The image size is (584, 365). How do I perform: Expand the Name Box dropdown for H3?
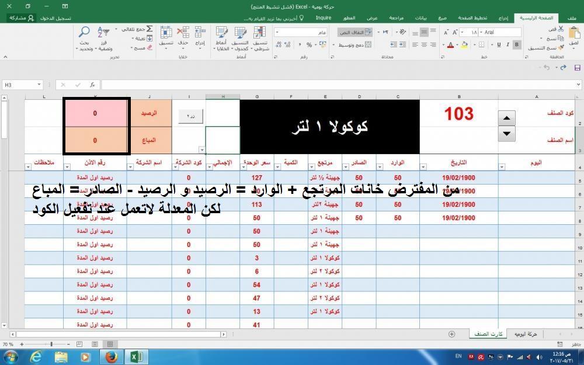39,85
